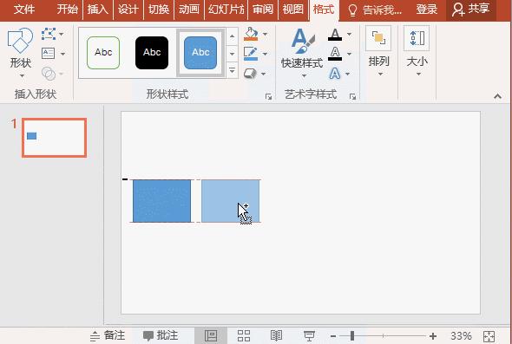512x344 pixels.
Task: Click the zoom in plus button
Action: coord(433,336)
